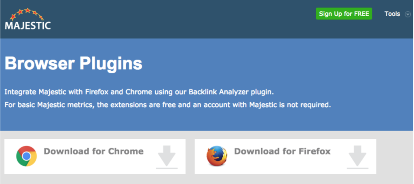Screen dimensions: 414x184
Task: Expand the arrow beside Tools
Action: (408, 14)
